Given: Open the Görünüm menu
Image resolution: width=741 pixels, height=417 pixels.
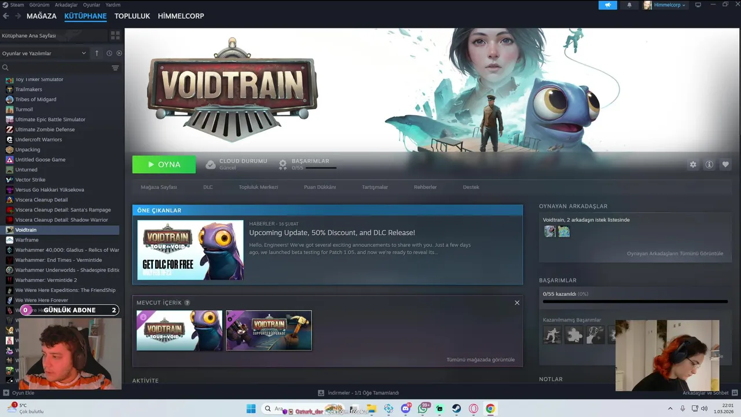Looking at the screenshot, I should pos(39,5).
